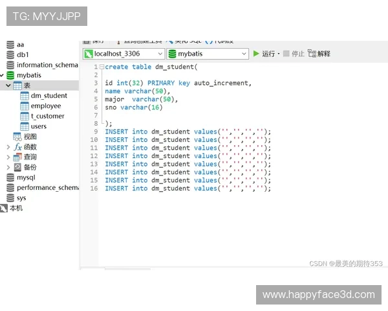Viewport: 388px width, 311px height.
Task: Collapse the 表 tables node chevron
Action: [x=8, y=86]
